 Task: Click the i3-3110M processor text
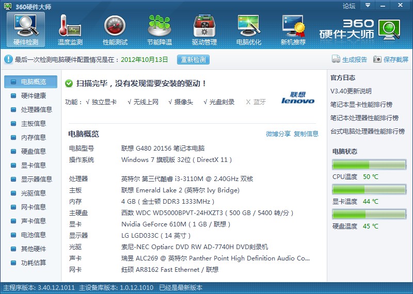pos(187,179)
